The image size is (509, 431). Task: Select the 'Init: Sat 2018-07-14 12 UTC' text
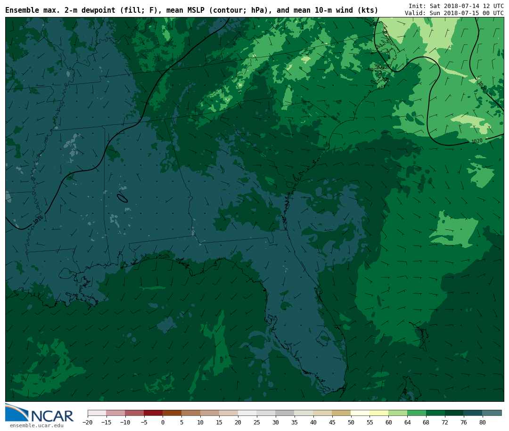pyautogui.click(x=456, y=6)
